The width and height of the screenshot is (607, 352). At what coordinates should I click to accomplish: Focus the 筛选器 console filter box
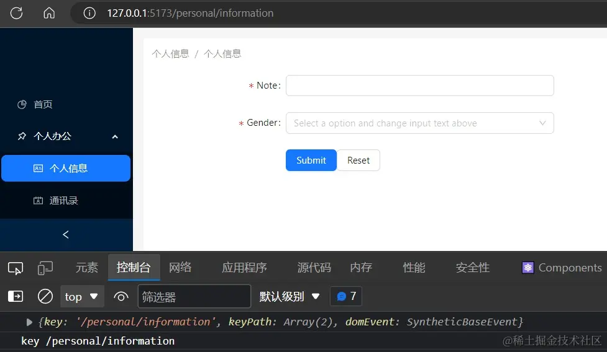pyautogui.click(x=194, y=296)
